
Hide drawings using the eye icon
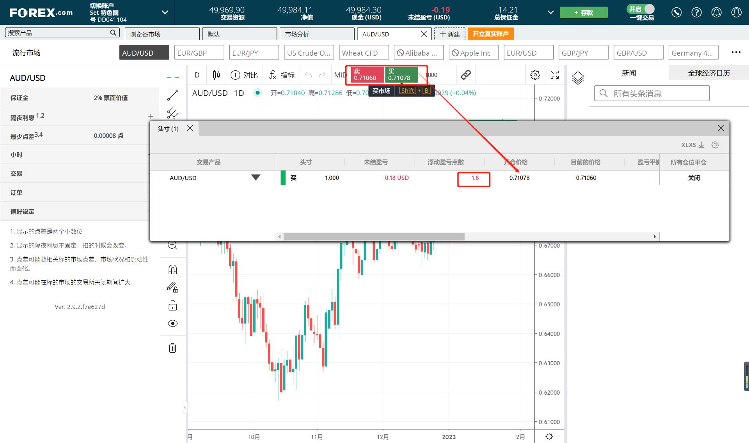pos(172,323)
